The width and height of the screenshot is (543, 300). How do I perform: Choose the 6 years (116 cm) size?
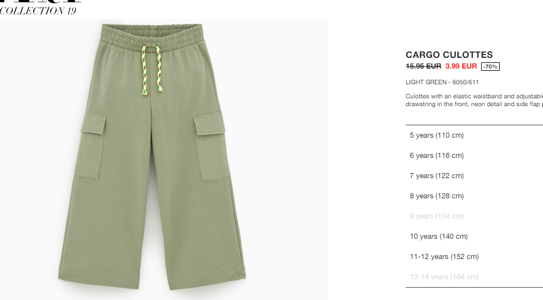pyautogui.click(x=474, y=156)
